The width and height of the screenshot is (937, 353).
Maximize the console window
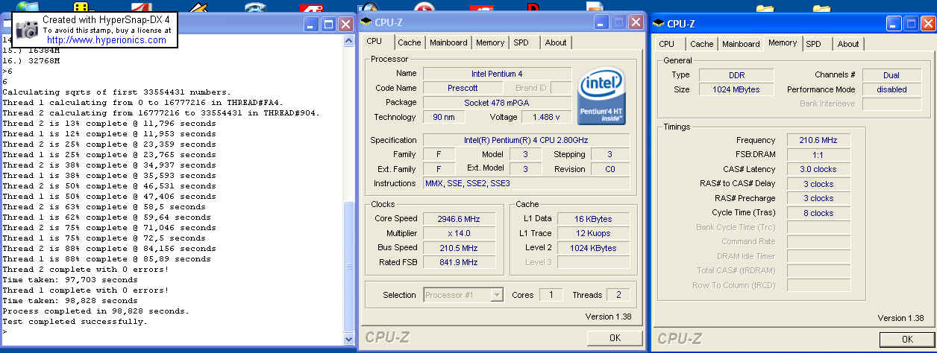[x=328, y=24]
